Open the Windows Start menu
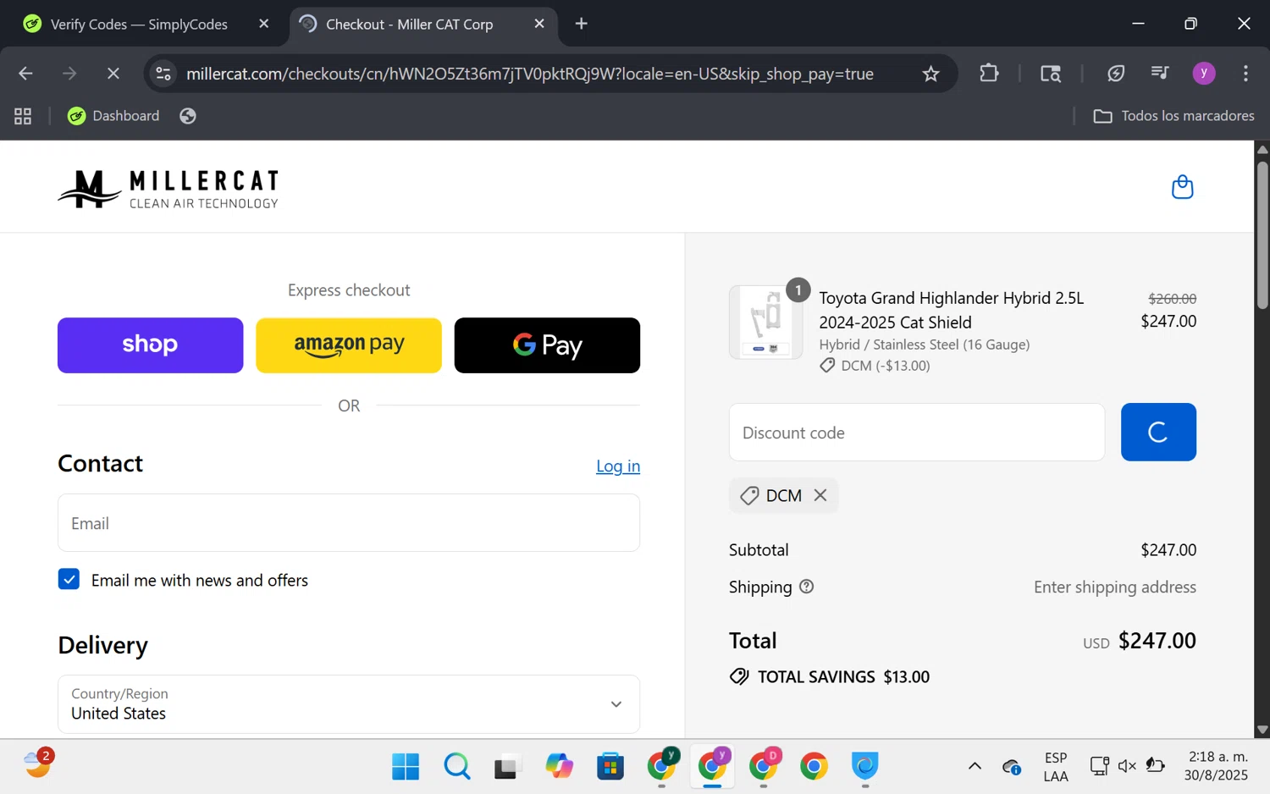Viewport: 1270px width, 794px height. click(x=406, y=766)
